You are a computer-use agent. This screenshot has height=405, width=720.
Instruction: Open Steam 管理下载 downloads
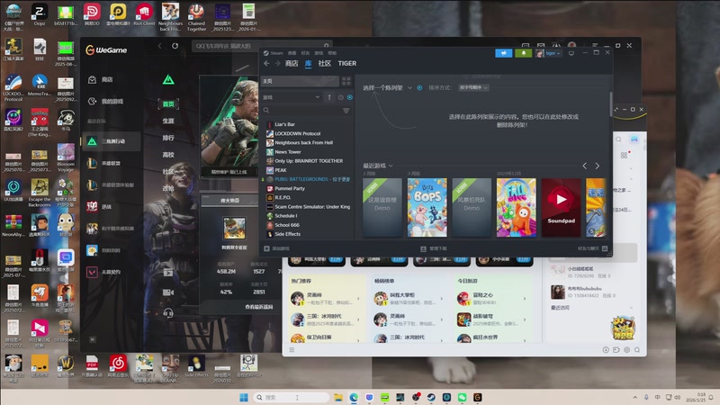coord(434,249)
